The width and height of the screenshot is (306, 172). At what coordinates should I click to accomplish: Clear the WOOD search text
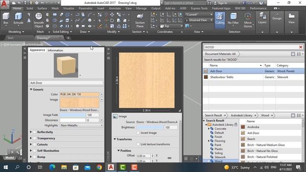tap(301, 47)
